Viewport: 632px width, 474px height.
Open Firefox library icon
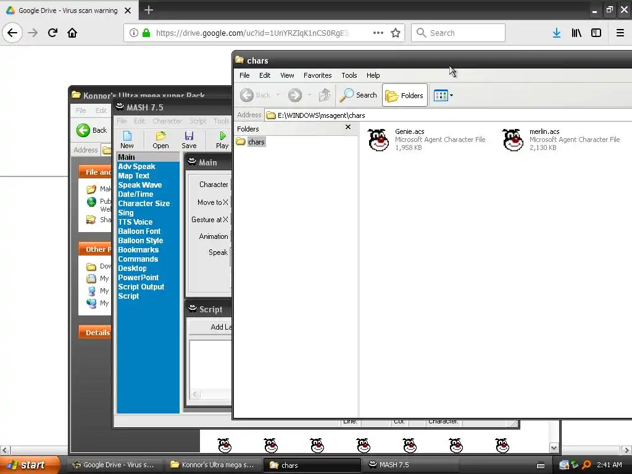coord(576,33)
